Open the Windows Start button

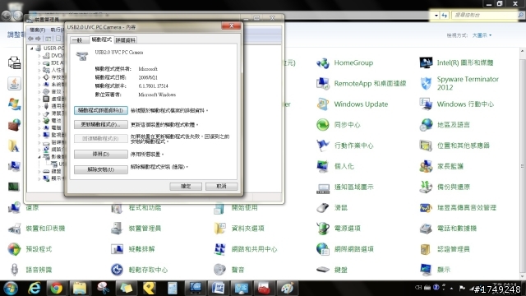click(x=11, y=288)
